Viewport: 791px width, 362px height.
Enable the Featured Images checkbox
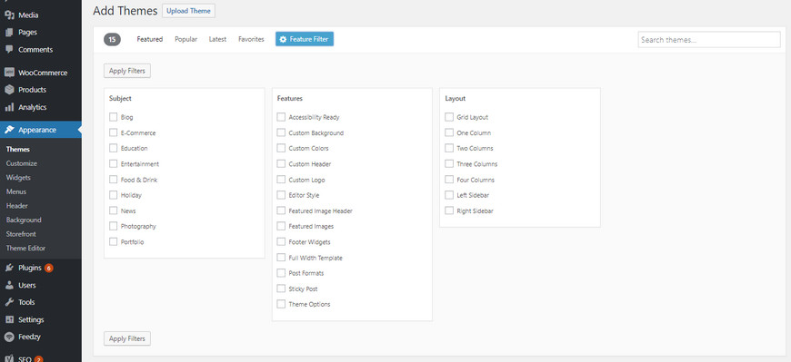click(x=281, y=226)
